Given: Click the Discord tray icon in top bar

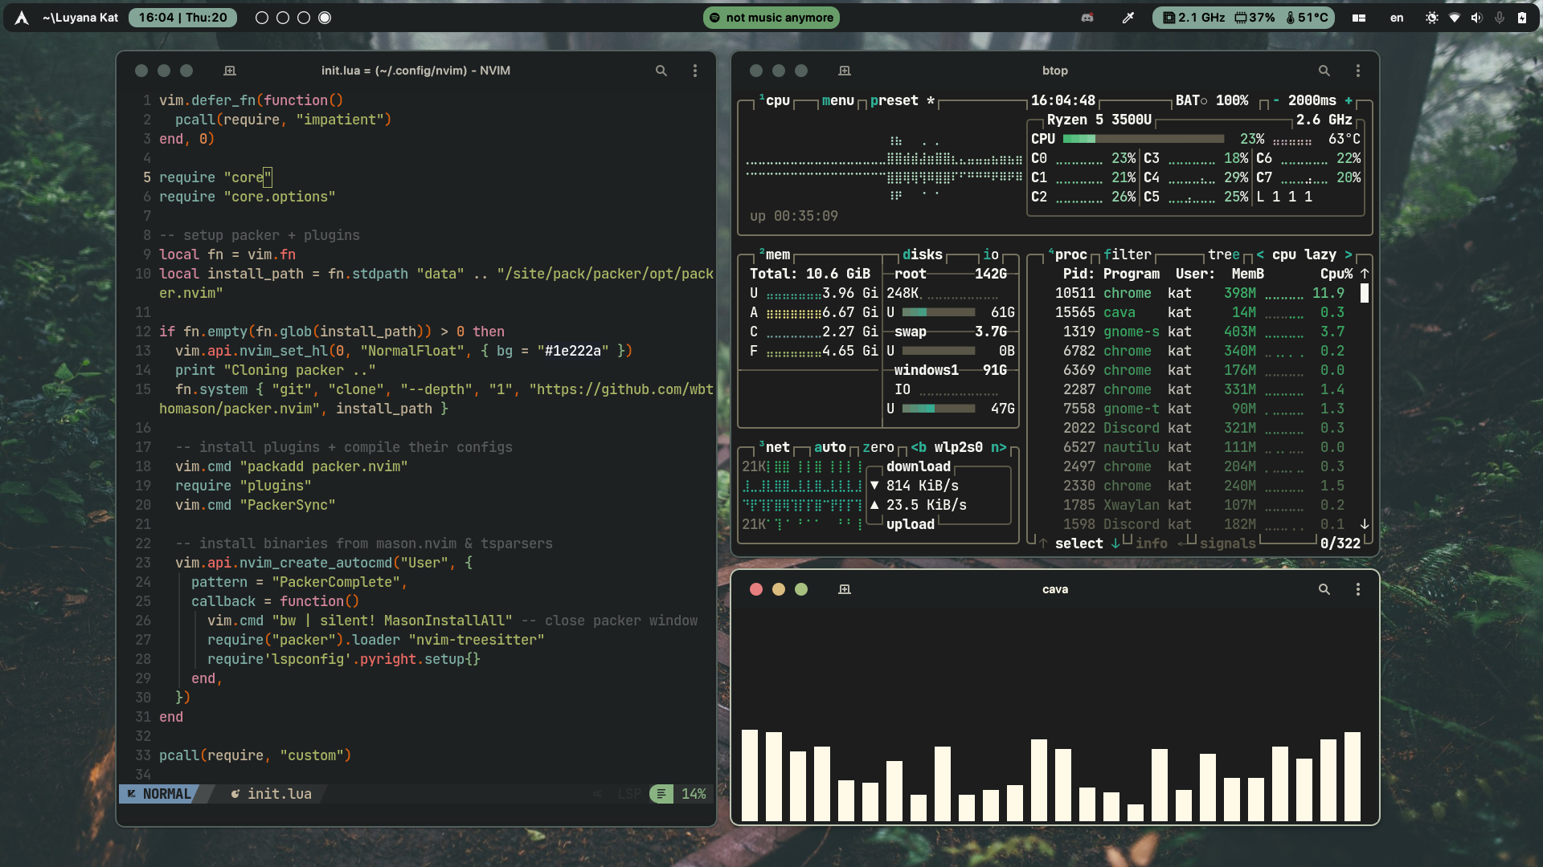Looking at the screenshot, I should pyautogui.click(x=1087, y=18).
